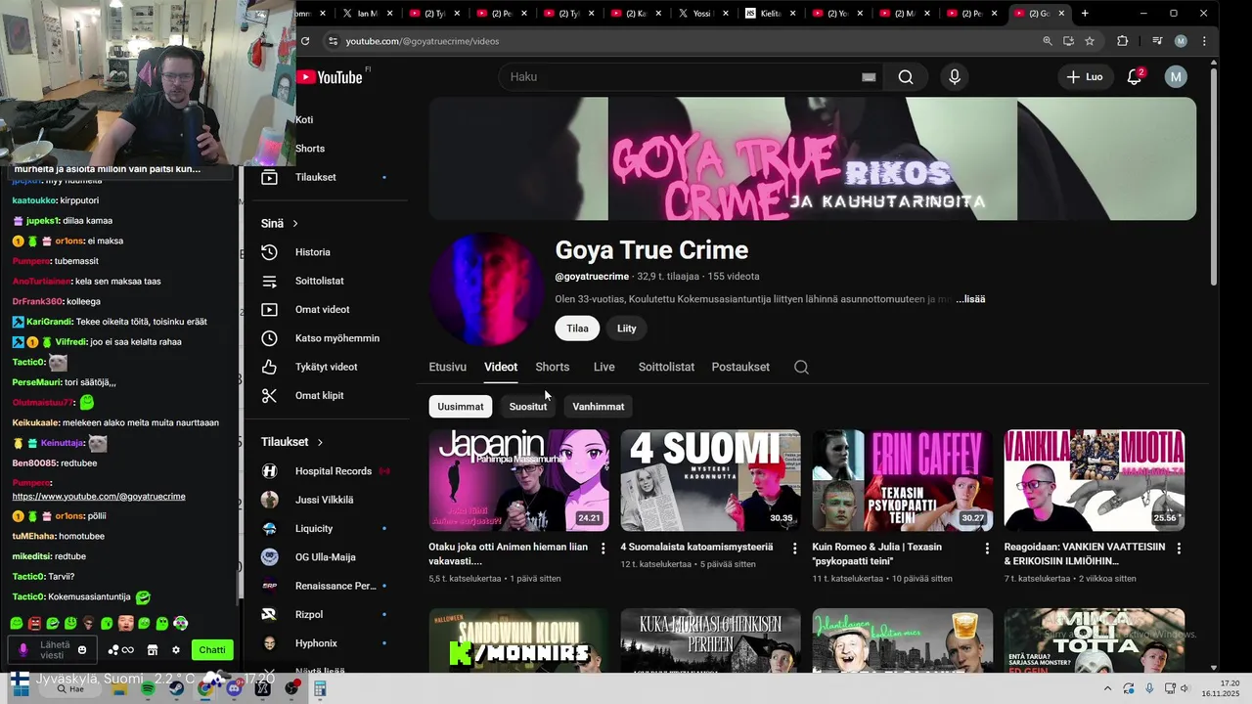Expand channel description with ...lisää
This screenshot has width=1252, height=704.
tap(970, 299)
